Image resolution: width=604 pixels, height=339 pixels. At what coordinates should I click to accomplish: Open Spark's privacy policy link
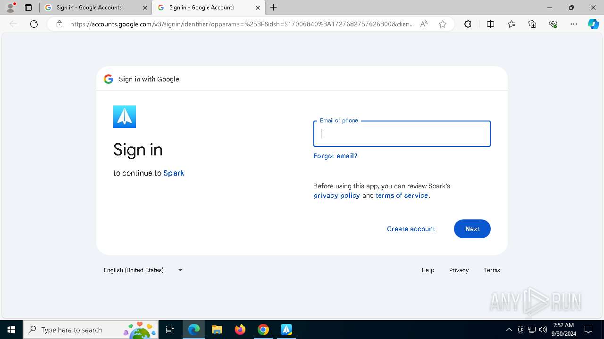336,195
